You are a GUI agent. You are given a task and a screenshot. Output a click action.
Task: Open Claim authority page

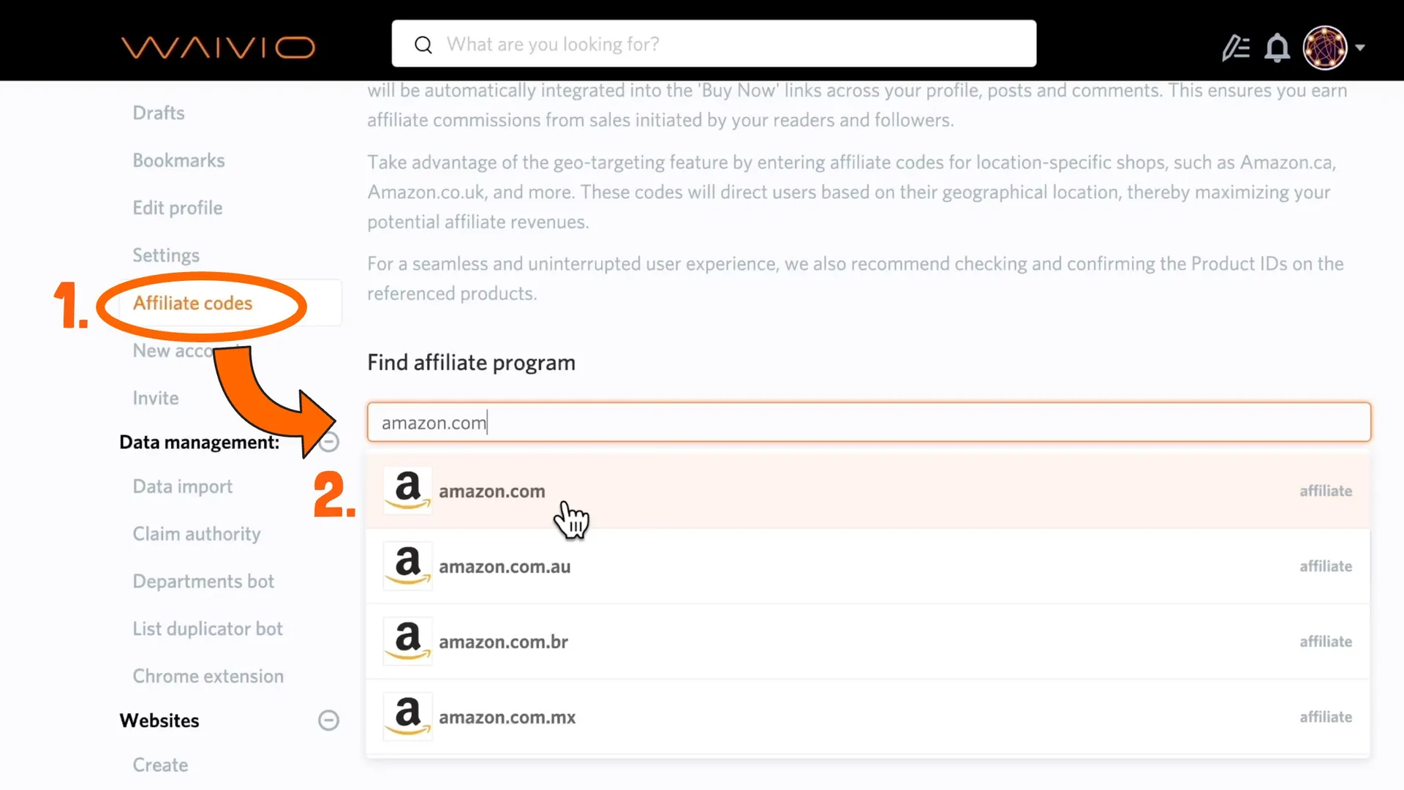click(x=197, y=534)
